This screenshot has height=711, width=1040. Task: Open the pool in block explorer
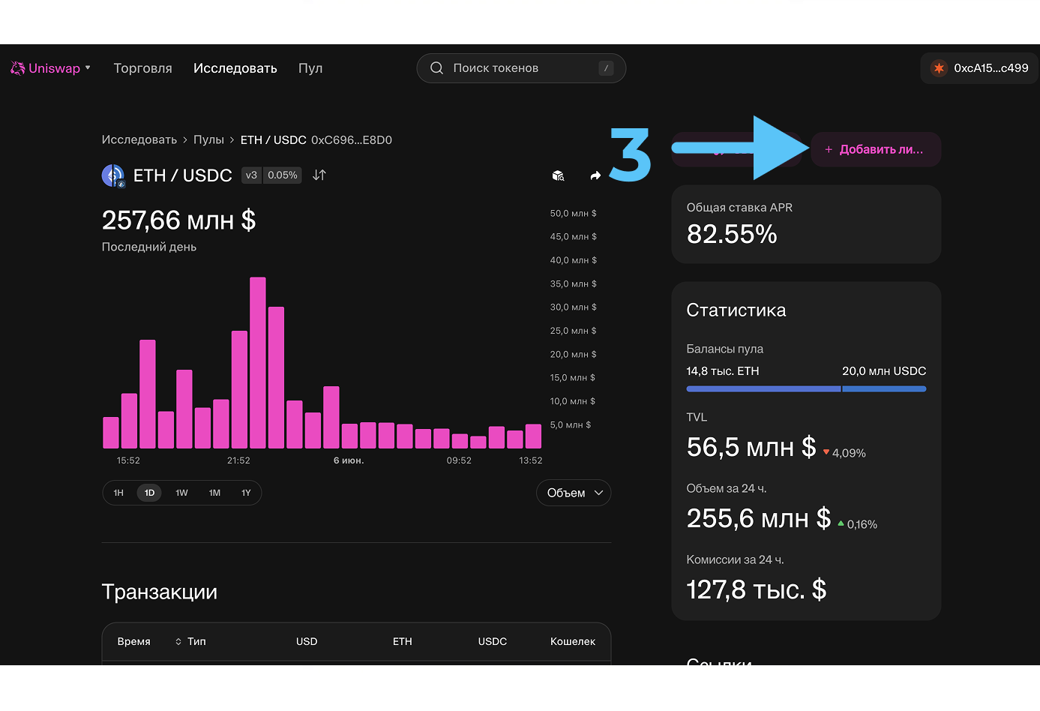click(558, 175)
